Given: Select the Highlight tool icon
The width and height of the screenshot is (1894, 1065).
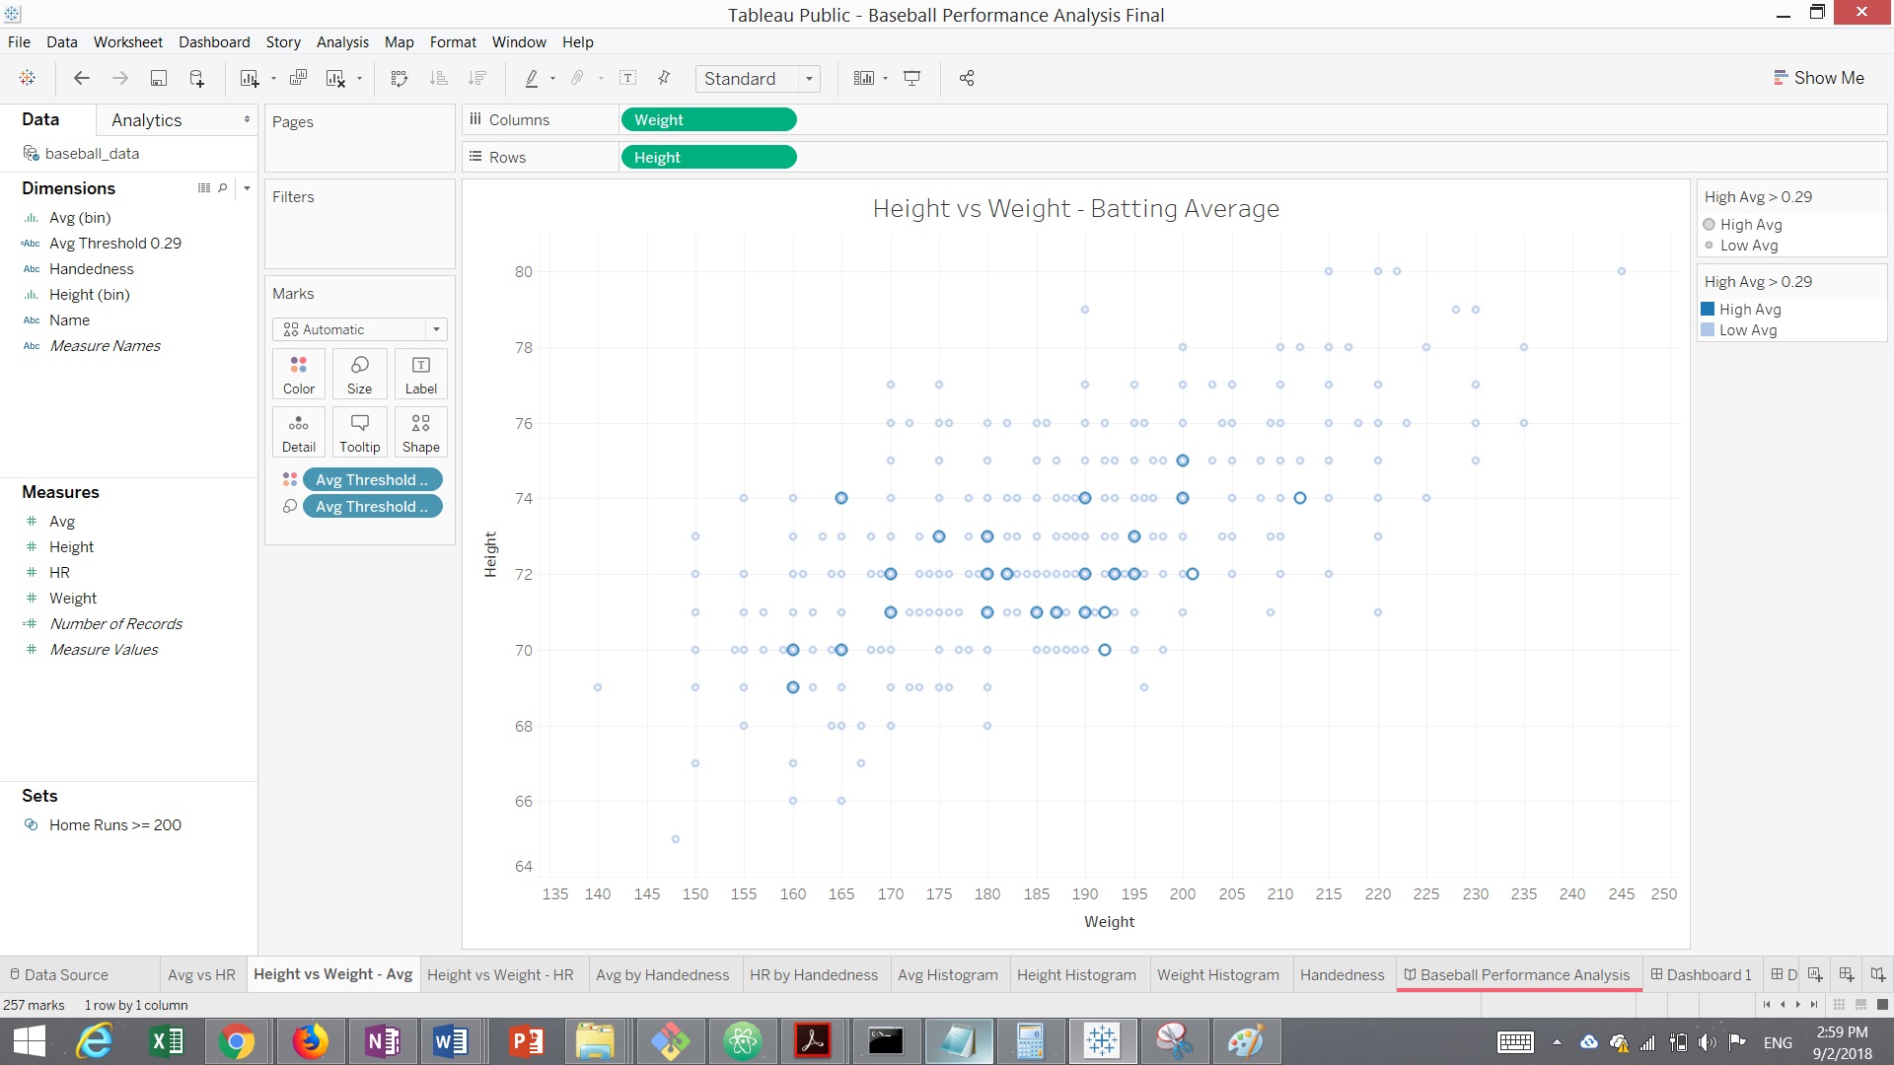Looking at the screenshot, I should 531,78.
